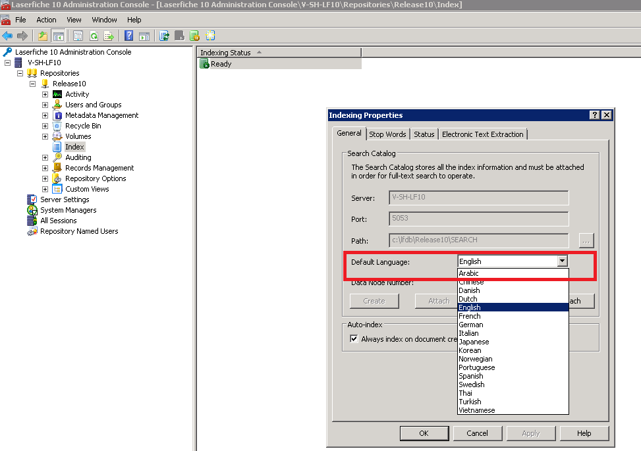641x451 pixels.
Task: Expand the Metadata Management node
Action: 45,116
